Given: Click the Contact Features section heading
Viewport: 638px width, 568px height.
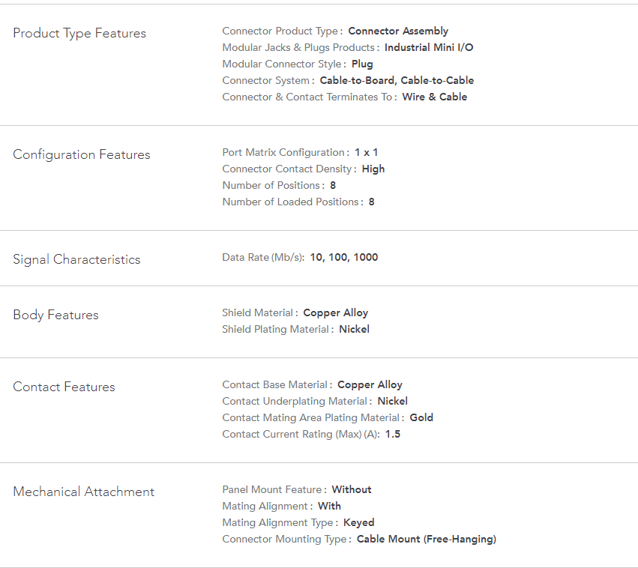Looking at the screenshot, I should click(64, 387).
